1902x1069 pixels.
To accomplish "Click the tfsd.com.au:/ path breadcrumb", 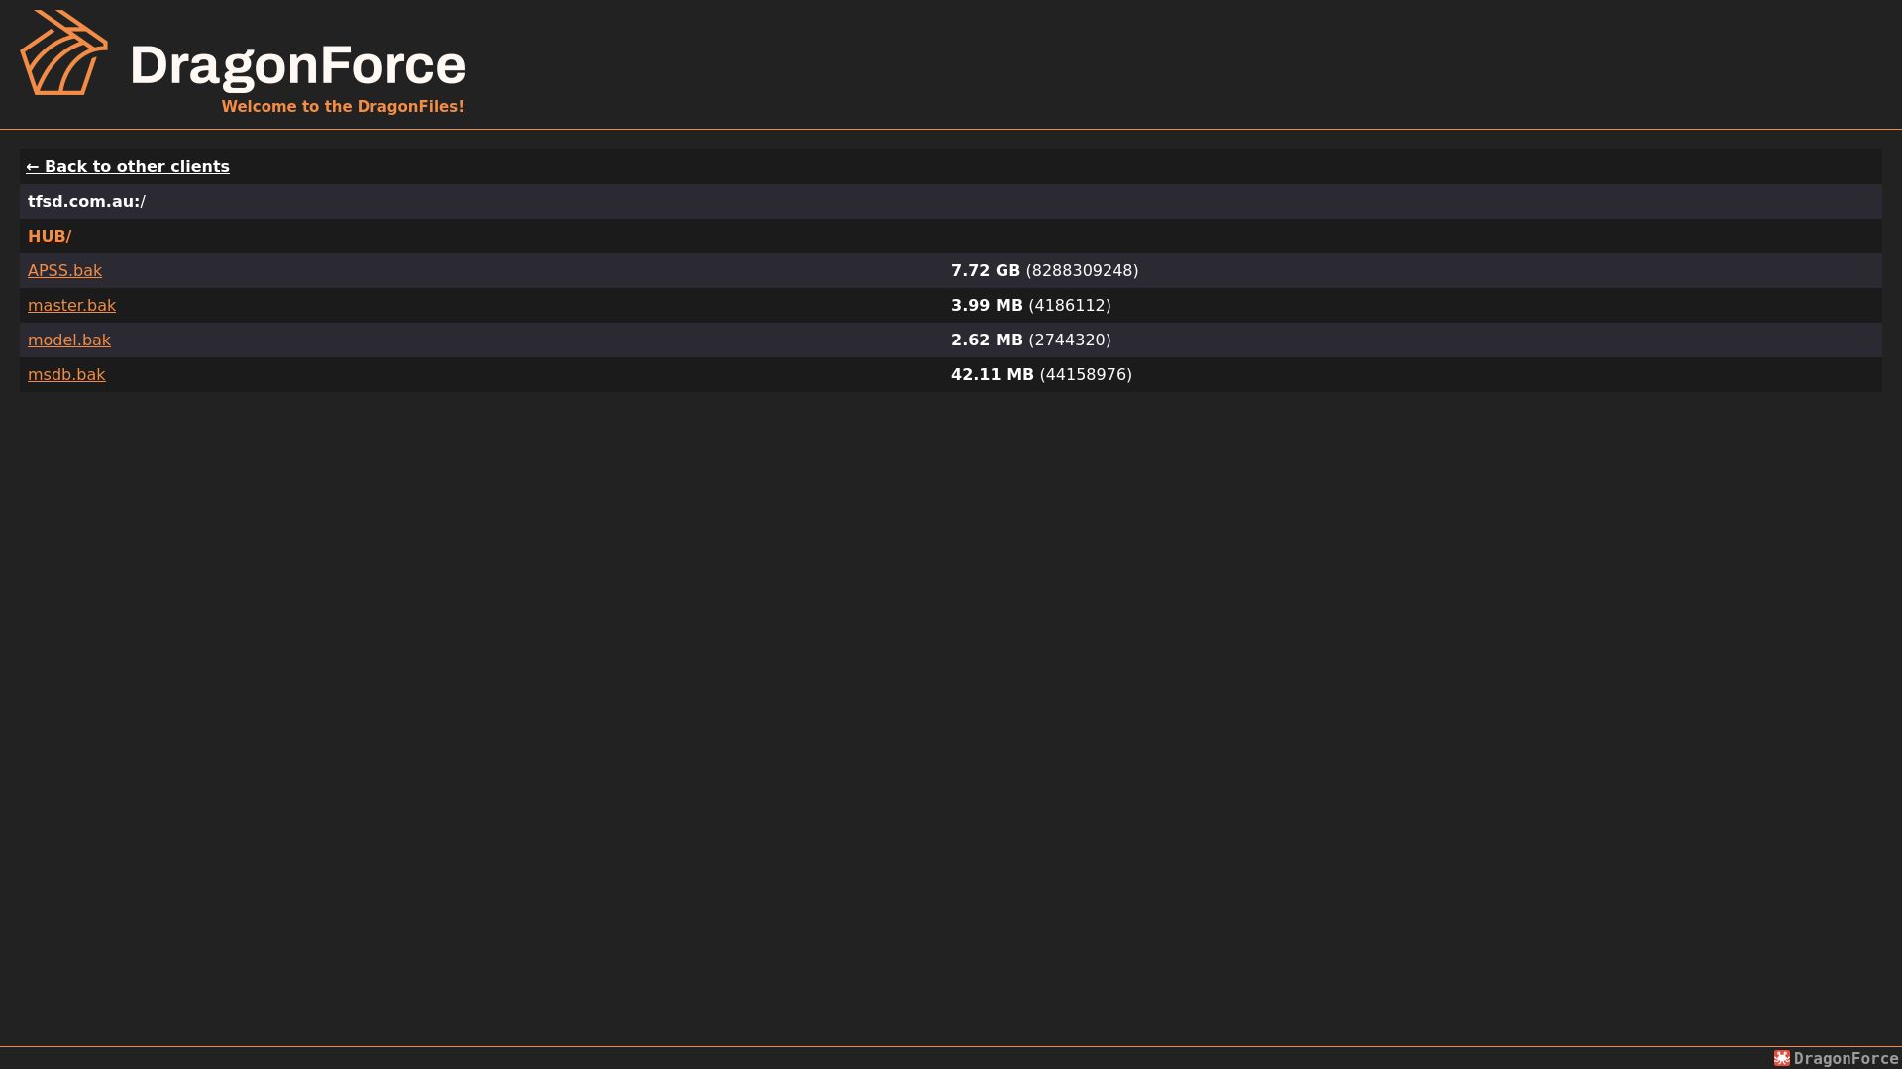I will (x=86, y=201).
